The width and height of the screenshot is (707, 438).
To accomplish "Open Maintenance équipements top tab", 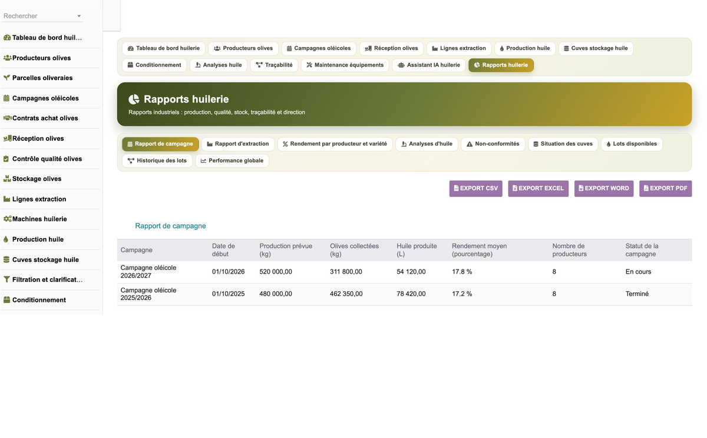I will coord(345,65).
